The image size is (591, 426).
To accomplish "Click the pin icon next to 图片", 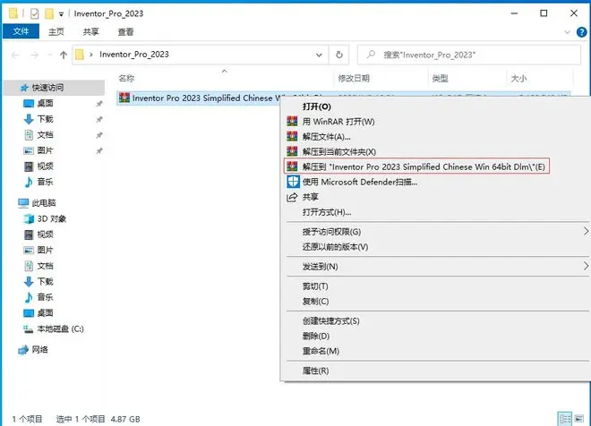I will (99, 150).
